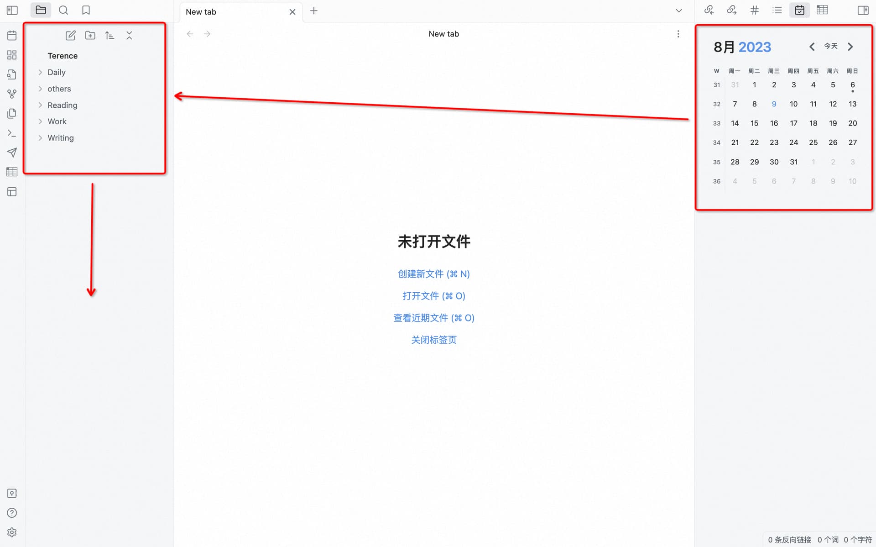Viewport: 876px width, 547px height.
Task: Switch to the outline pane tab
Action: (777, 10)
